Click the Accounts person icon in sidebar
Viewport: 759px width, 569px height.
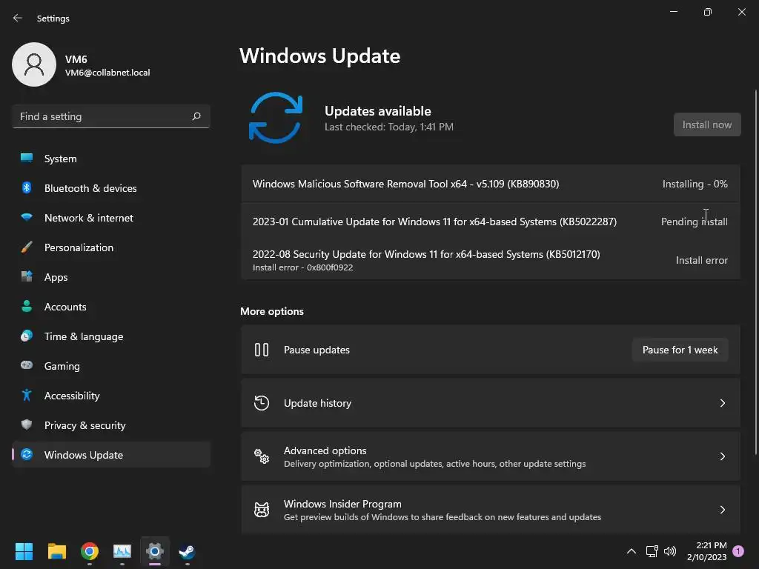coord(27,306)
